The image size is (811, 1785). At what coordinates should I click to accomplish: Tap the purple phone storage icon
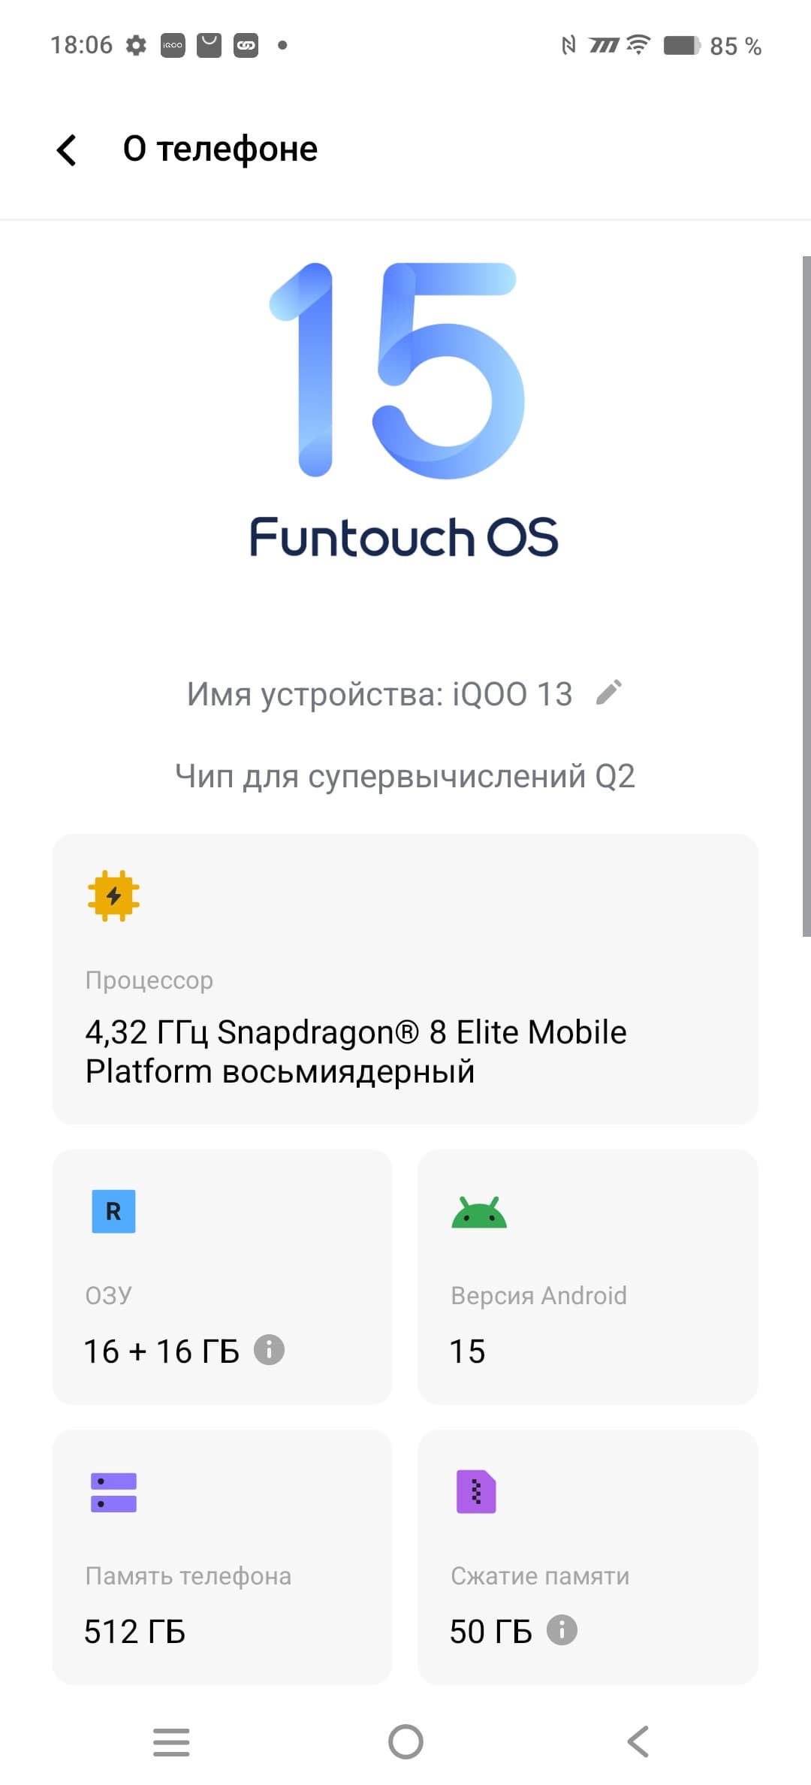(x=113, y=1491)
